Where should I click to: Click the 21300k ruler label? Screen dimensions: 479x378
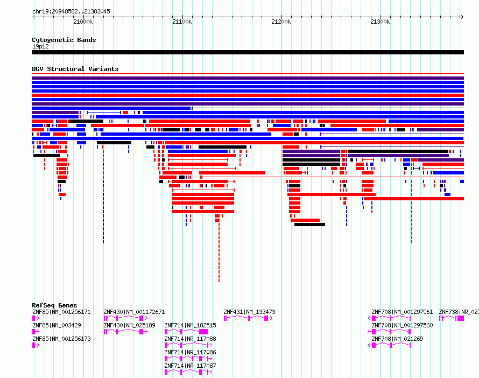point(380,22)
